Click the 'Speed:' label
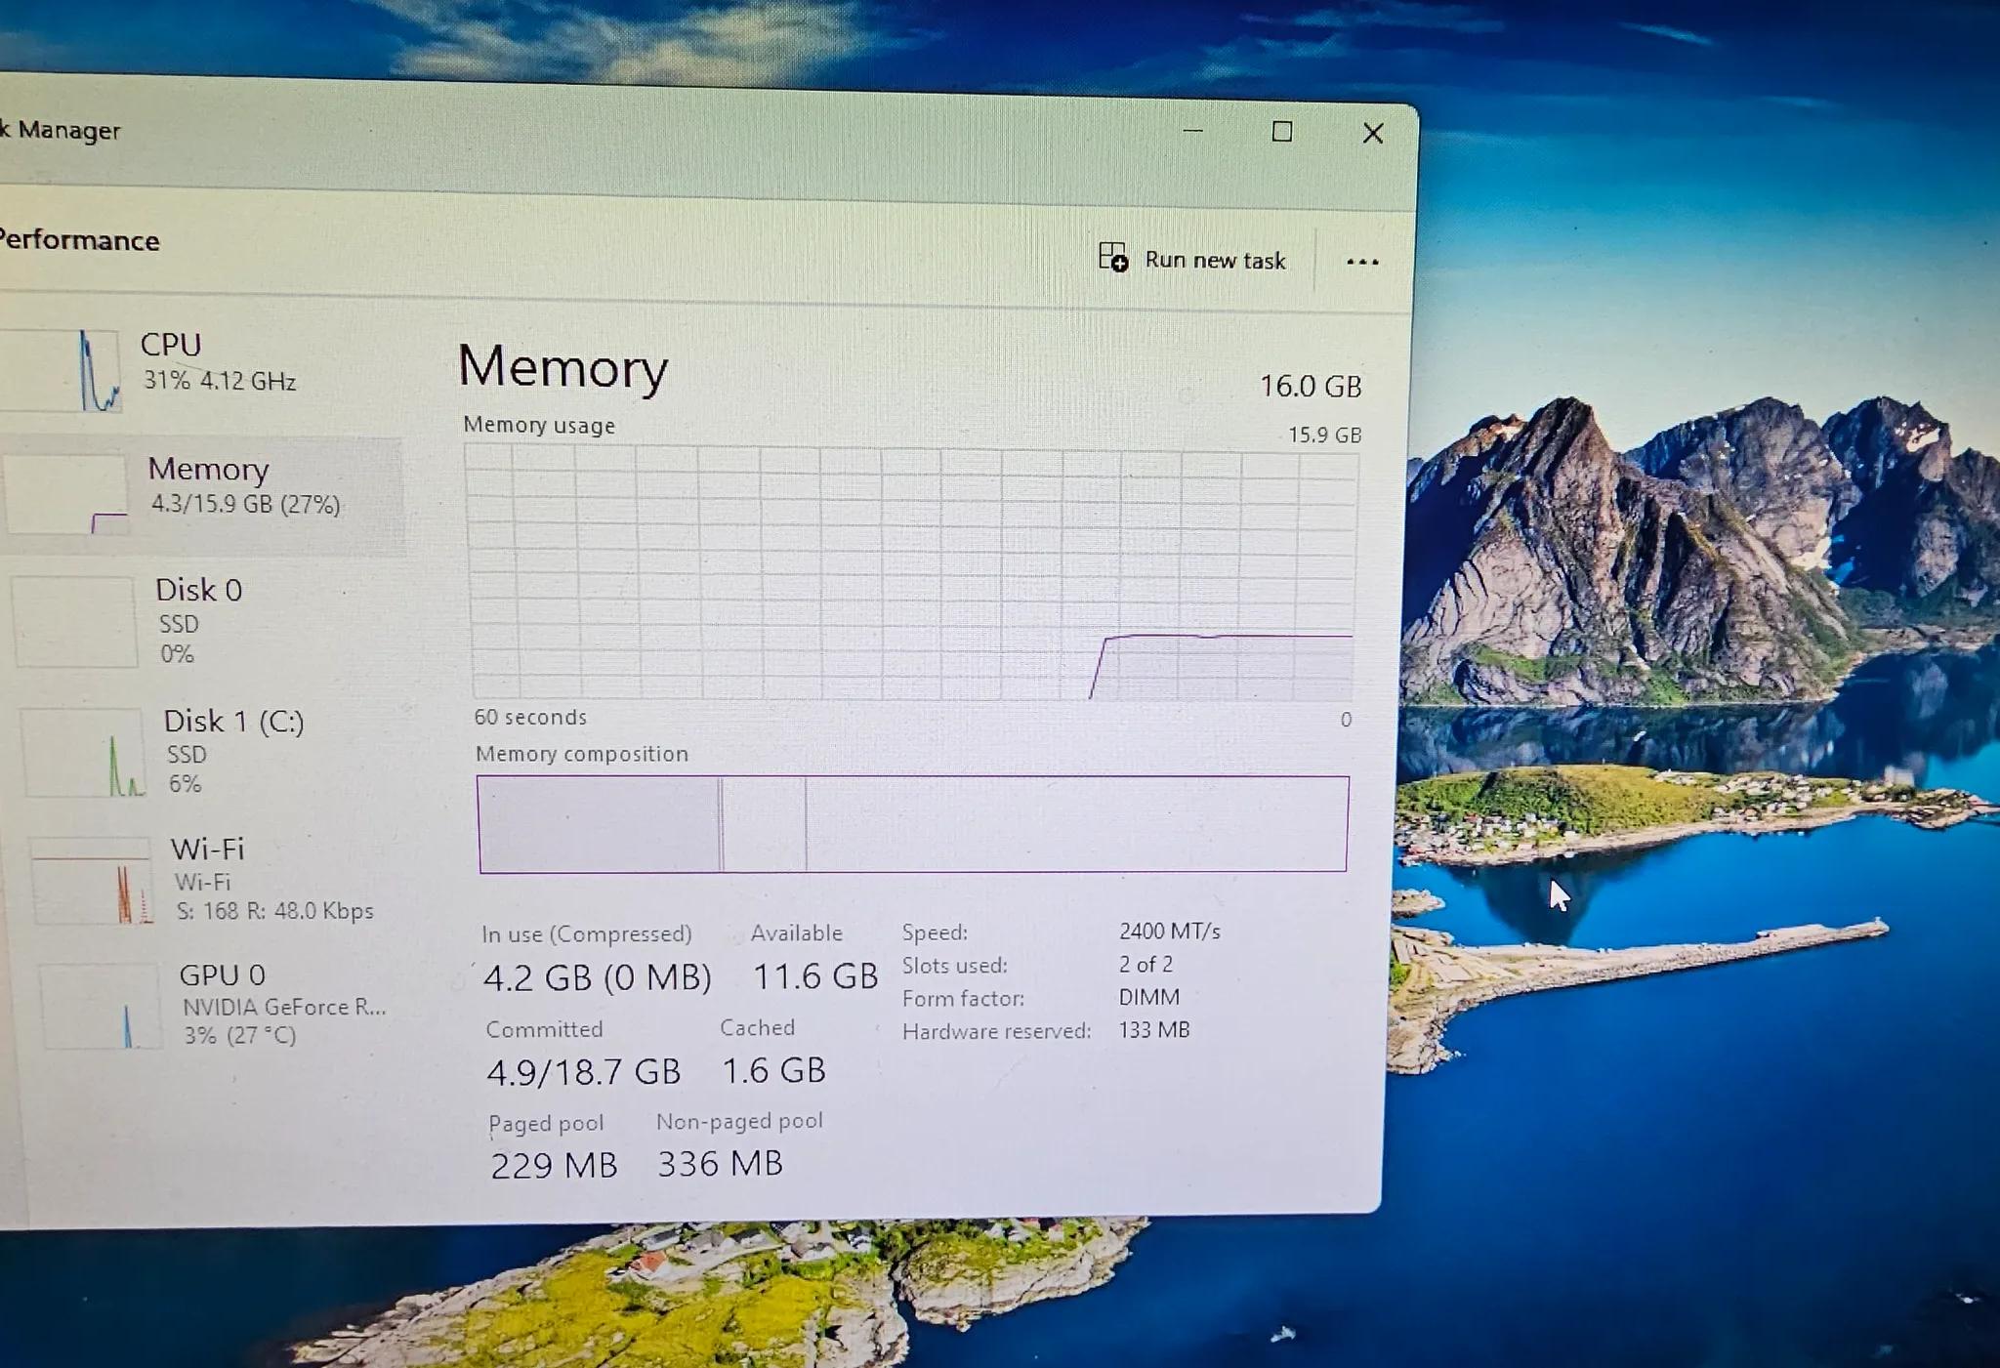This screenshot has height=1368, width=2000. point(935,933)
